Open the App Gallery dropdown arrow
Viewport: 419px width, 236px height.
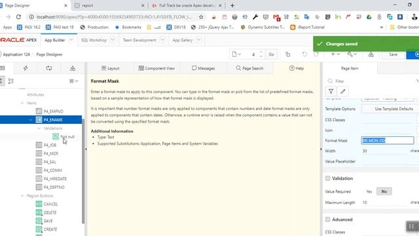pyautogui.click(x=198, y=40)
